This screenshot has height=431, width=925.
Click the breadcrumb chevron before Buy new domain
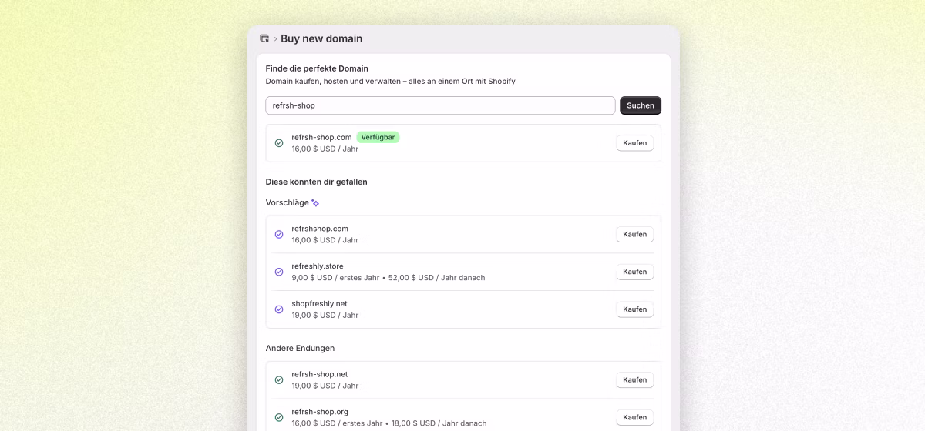(275, 39)
